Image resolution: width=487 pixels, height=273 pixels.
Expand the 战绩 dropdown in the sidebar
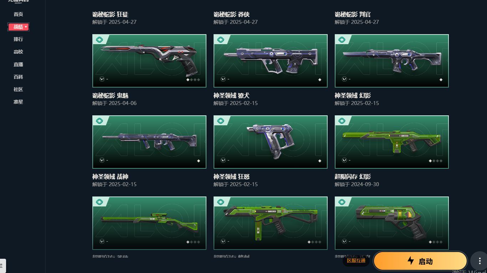click(19, 27)
